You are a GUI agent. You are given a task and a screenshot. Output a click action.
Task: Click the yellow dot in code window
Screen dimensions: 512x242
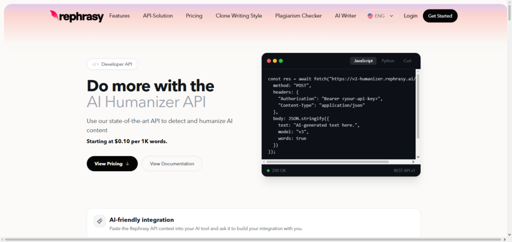point(275,61)
